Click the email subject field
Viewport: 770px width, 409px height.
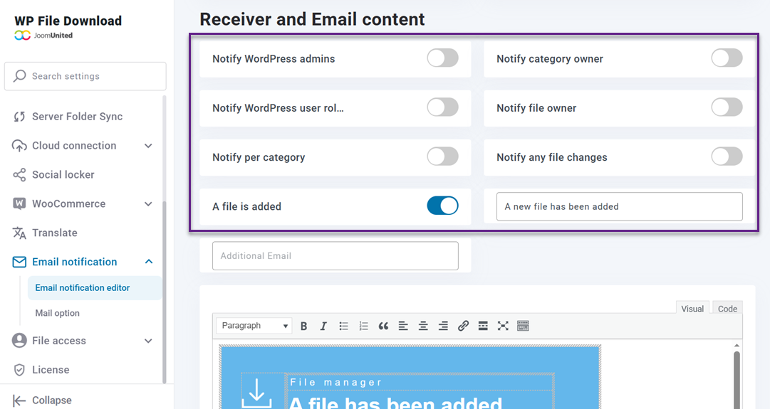pos(619,206)
